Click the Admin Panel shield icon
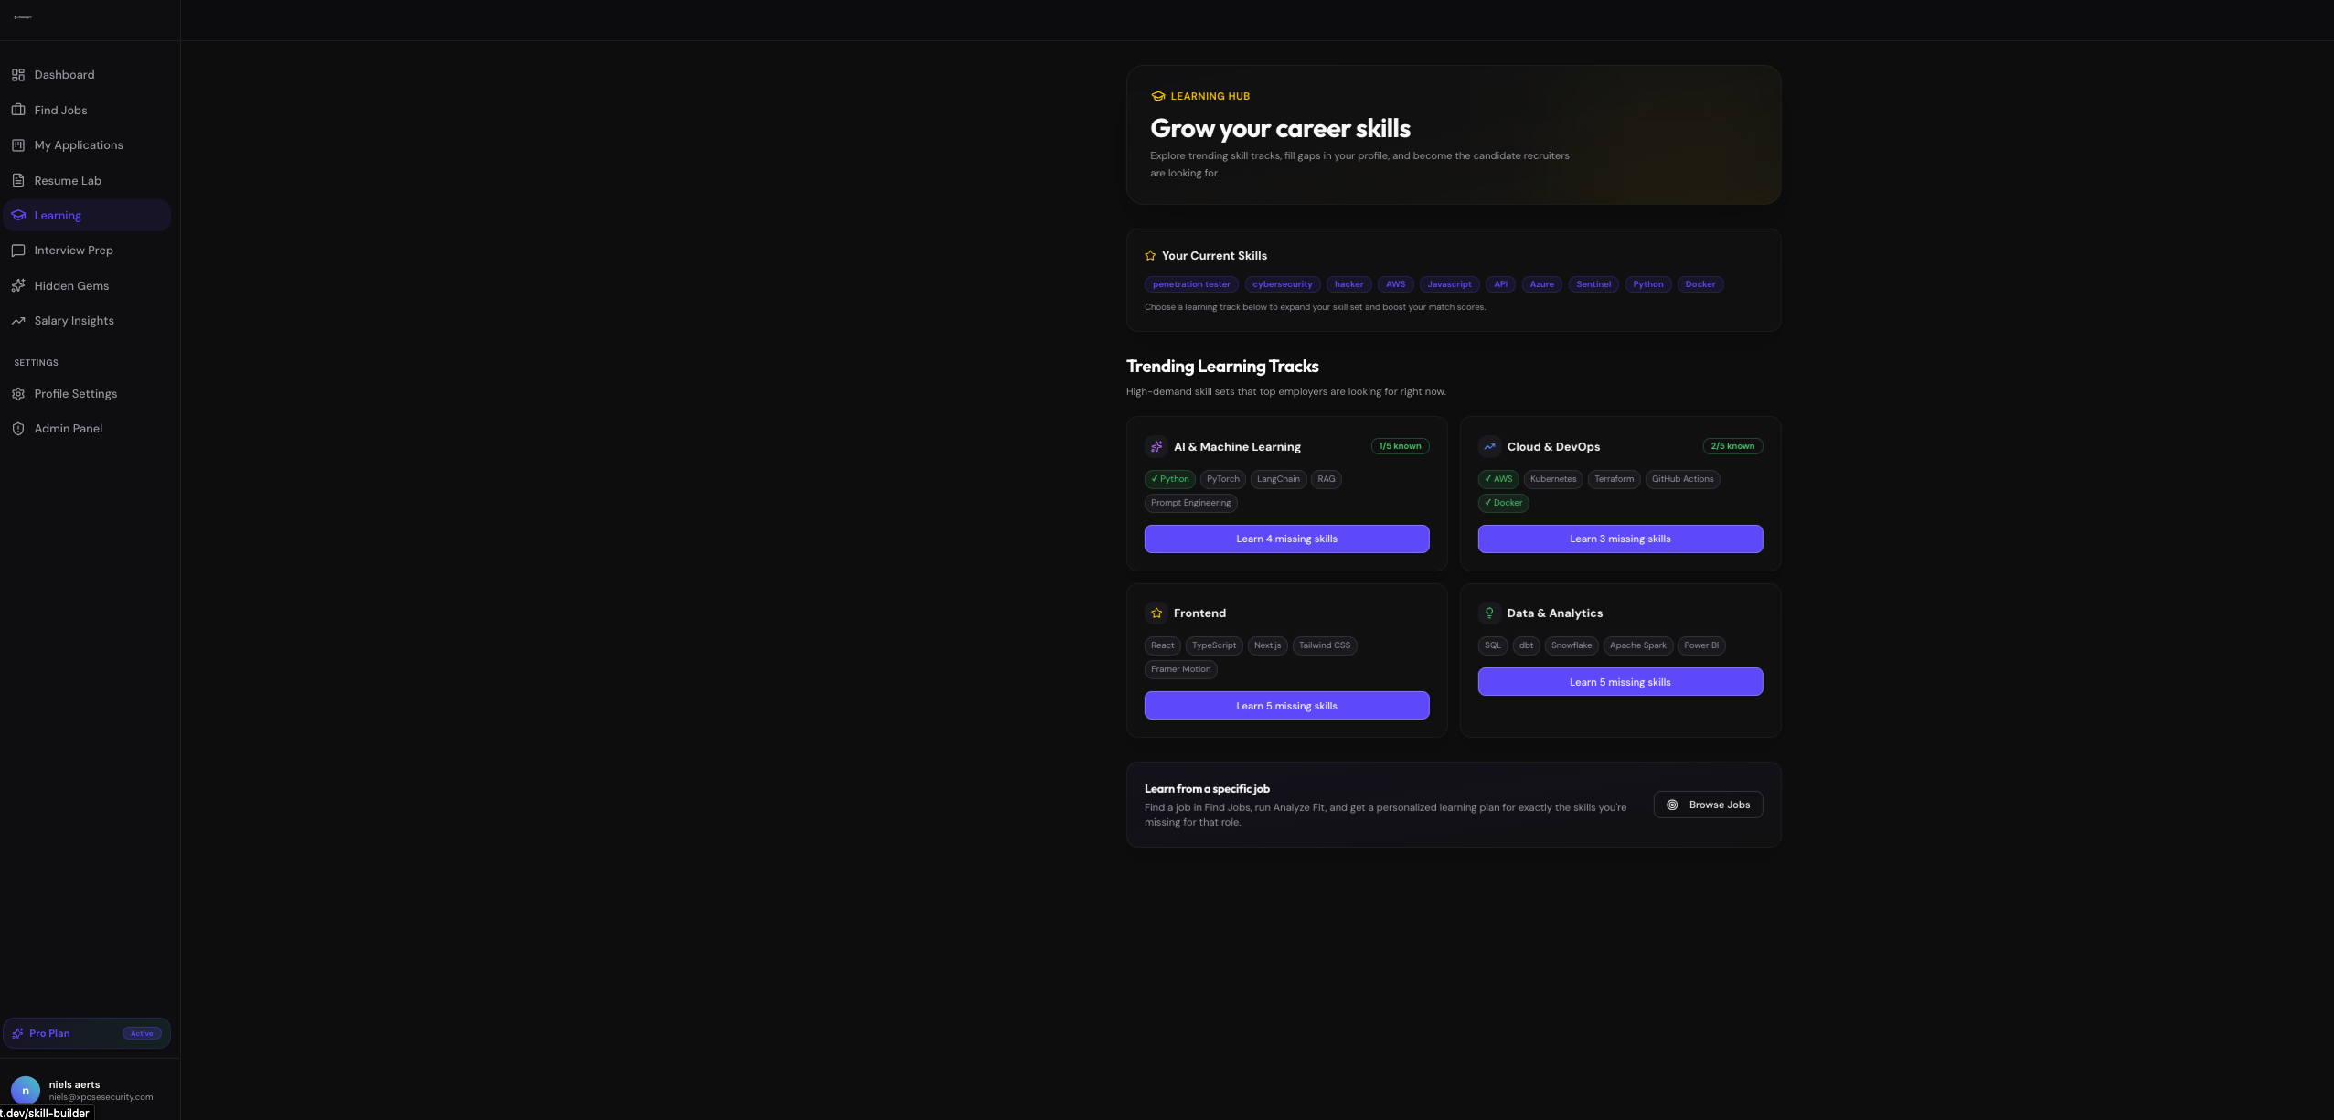2334x1120 pixels. tap(18, 429)
